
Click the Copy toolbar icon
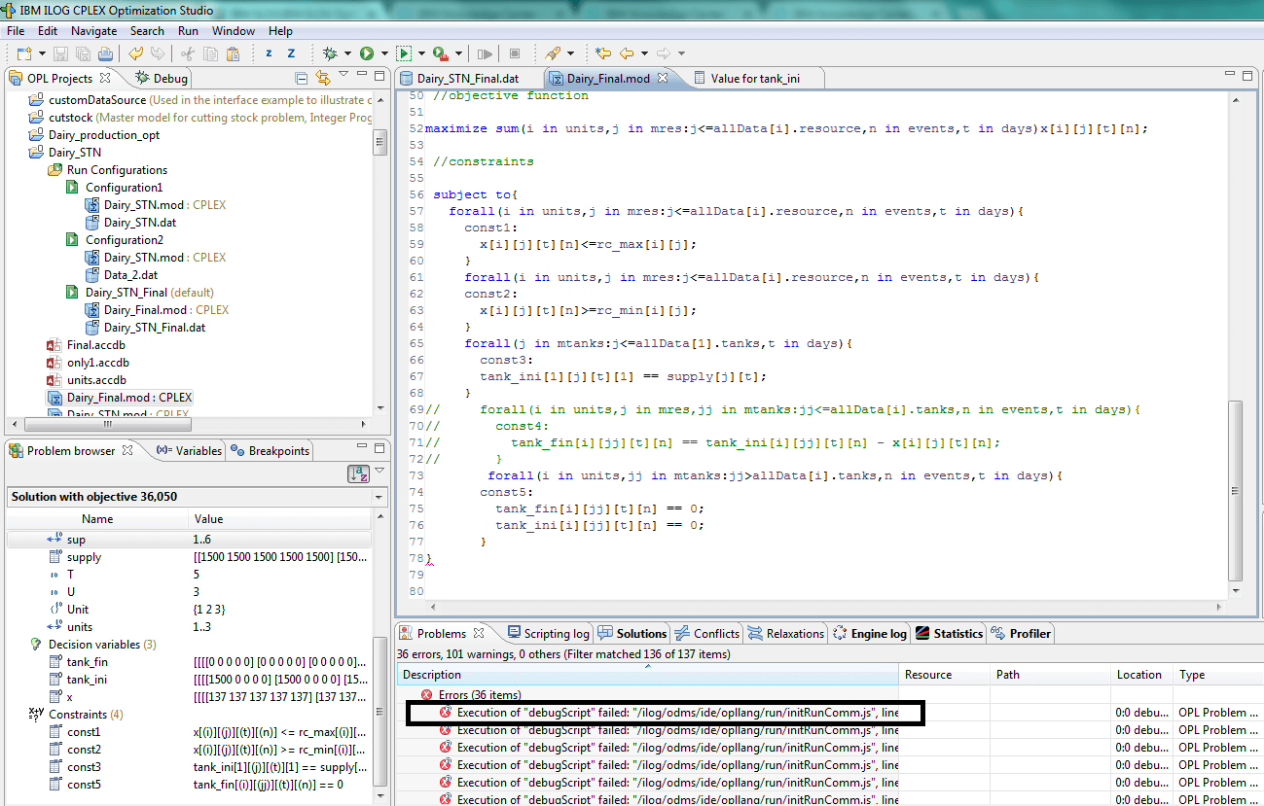[210, 53]
